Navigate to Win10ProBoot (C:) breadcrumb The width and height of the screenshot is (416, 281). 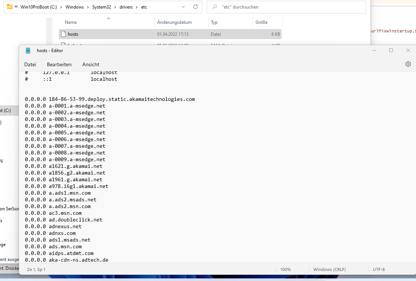click(39, 7)
